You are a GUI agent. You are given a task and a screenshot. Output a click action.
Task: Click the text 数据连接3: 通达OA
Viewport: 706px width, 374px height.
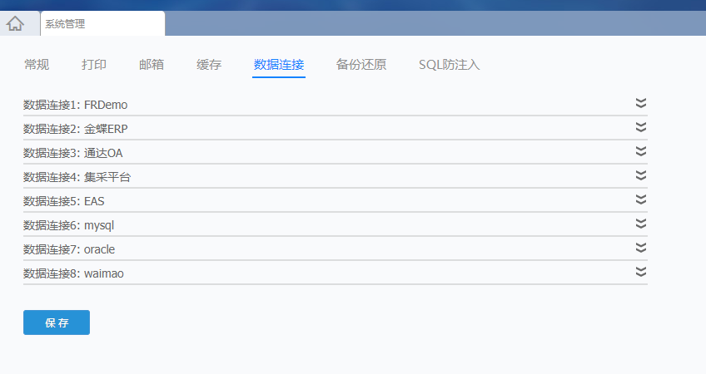tap(73, 153)
